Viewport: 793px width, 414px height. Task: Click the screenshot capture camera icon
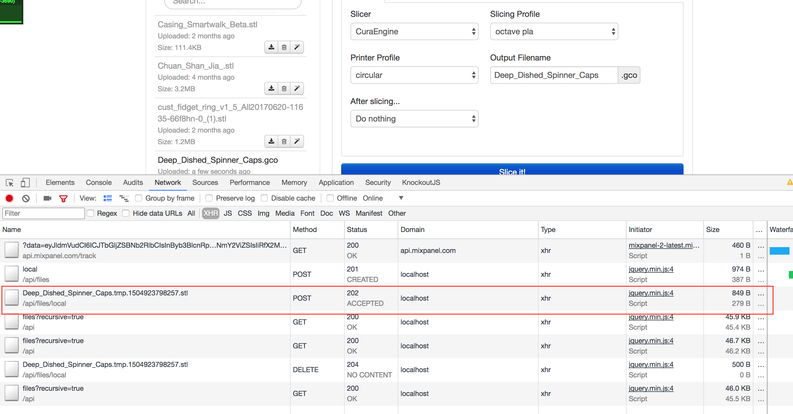pyautogui.click(x=47, y=198)
